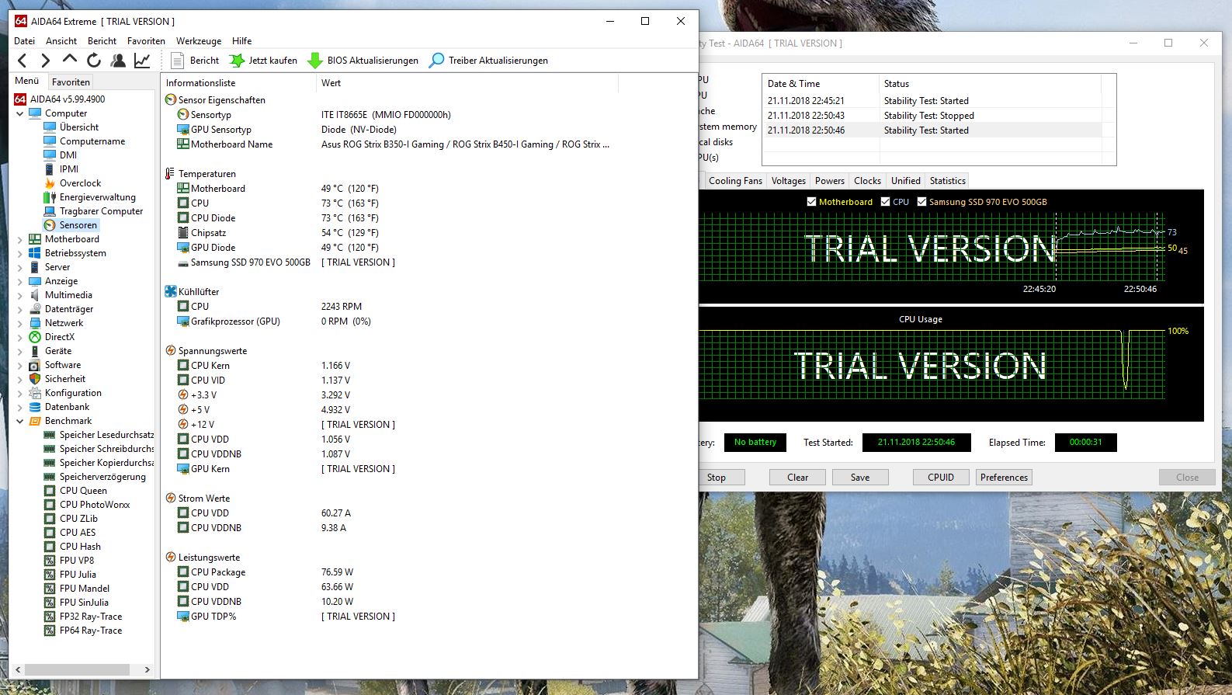Open the Ansicht menu

point(61,41)
